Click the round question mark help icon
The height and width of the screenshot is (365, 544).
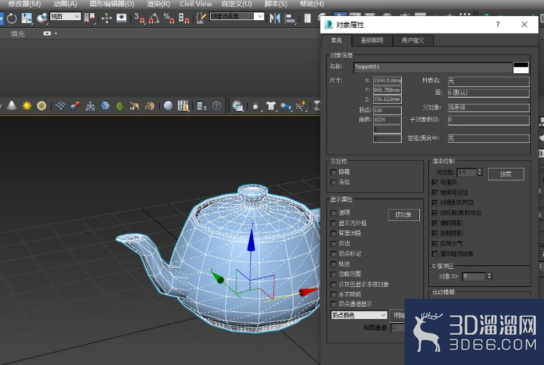pos(216,105)
